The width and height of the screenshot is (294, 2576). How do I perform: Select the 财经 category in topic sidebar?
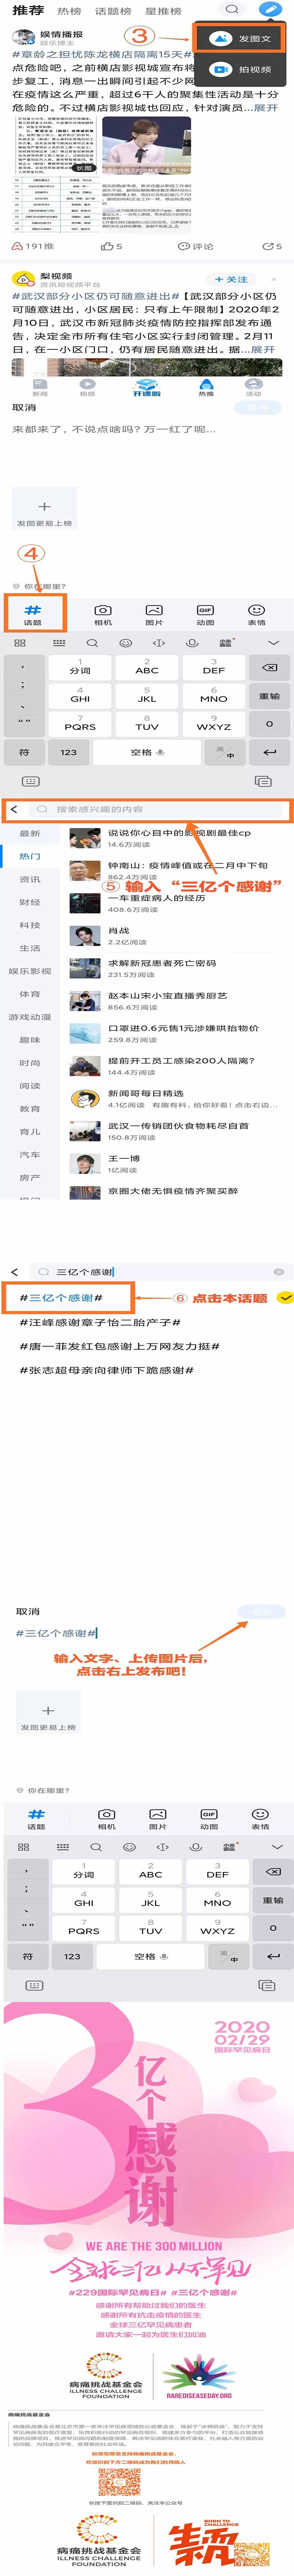tap(30, 902)
